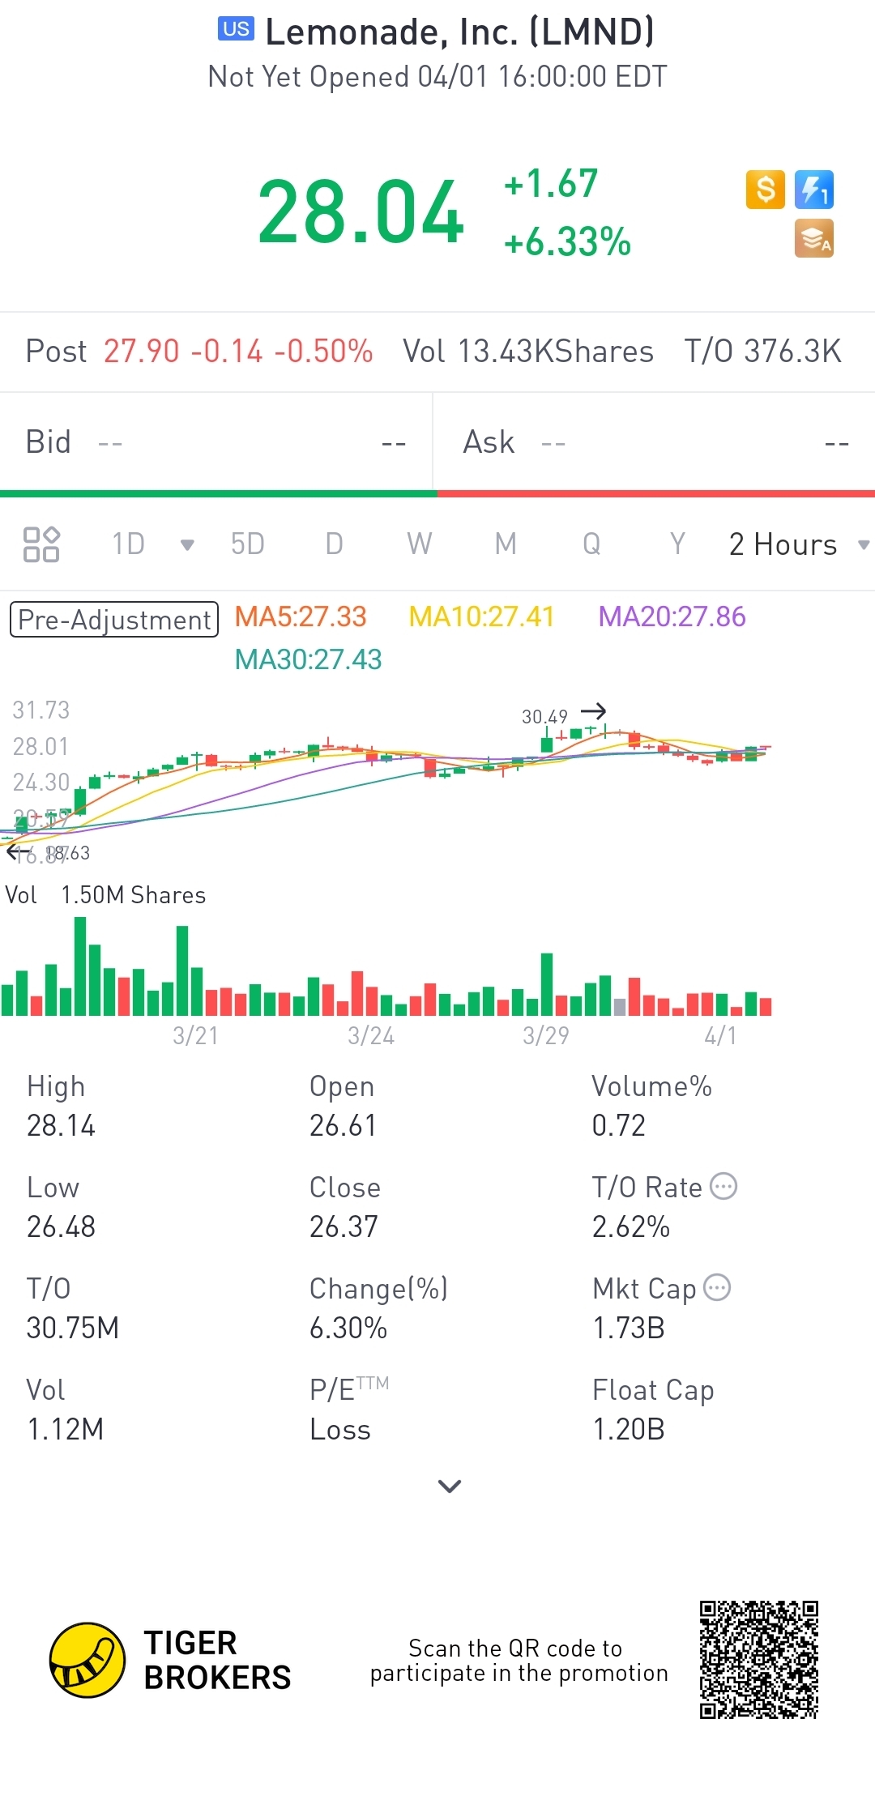Open the 1D timeframe dropdown arrow

point(187,544)
